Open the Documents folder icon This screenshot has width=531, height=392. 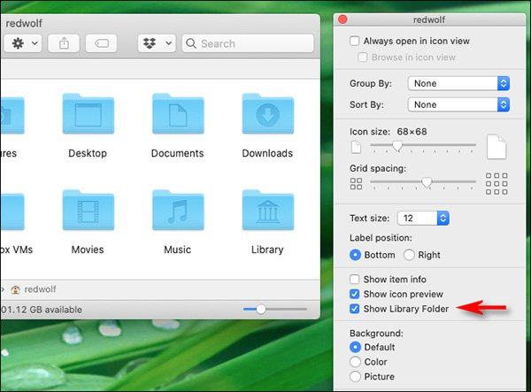click(177, 114)
